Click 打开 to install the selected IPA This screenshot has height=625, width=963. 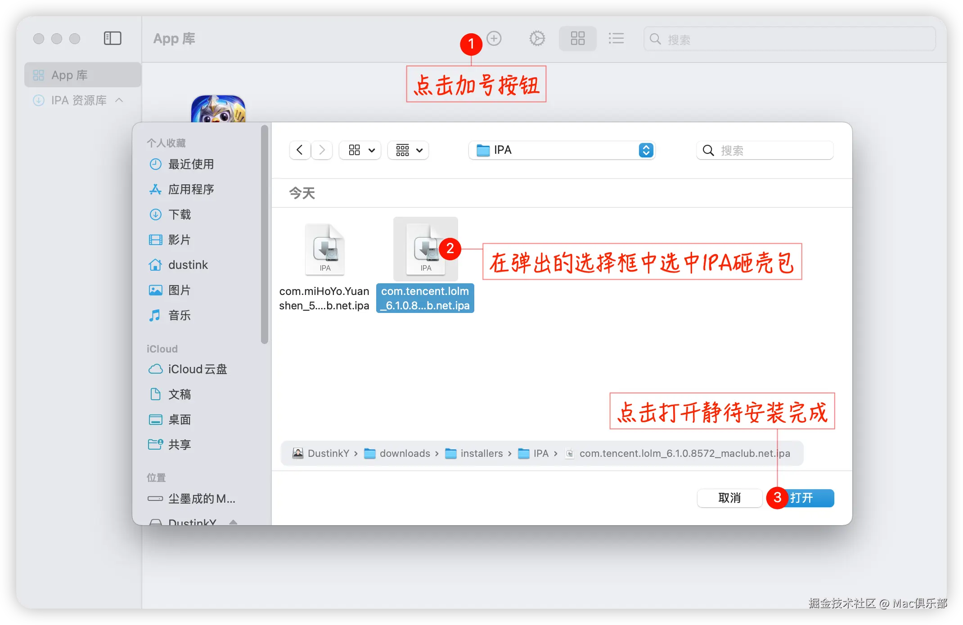pos(805,498)
